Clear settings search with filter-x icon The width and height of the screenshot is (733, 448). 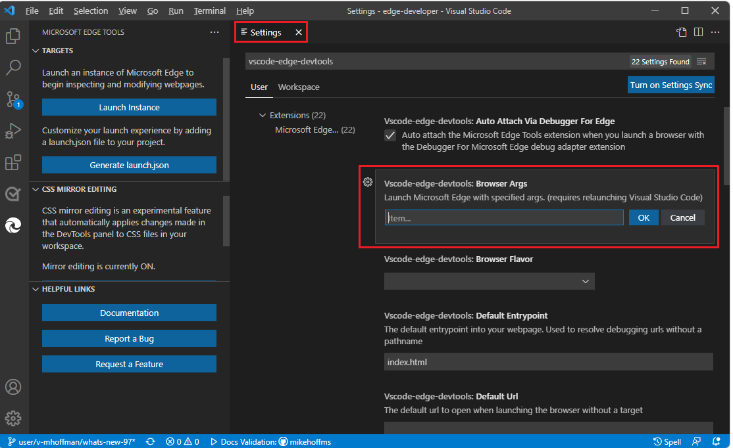point(701,61)
